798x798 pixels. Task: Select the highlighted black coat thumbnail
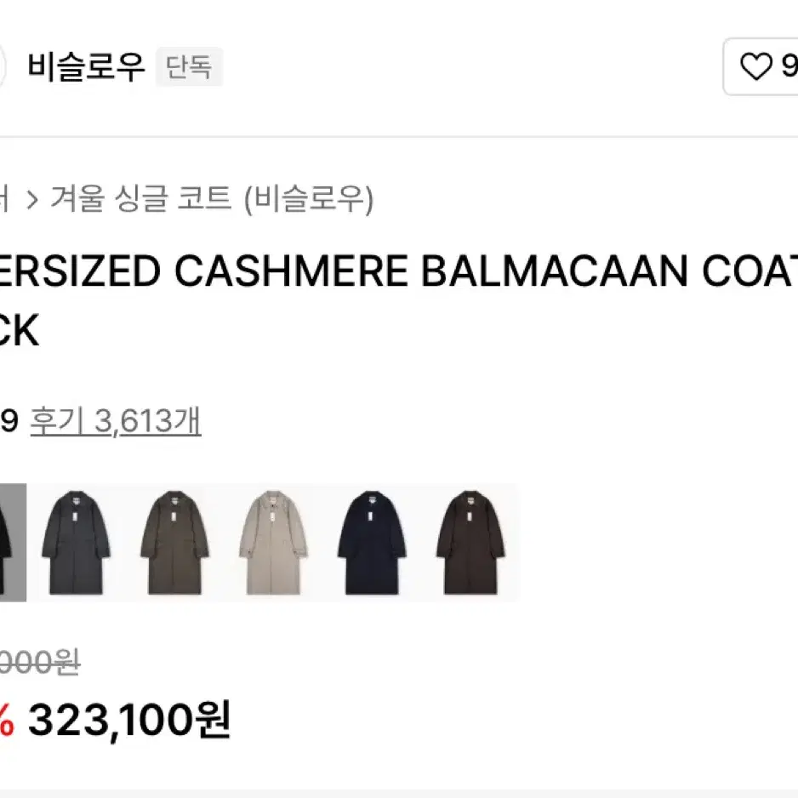point(13,543)
